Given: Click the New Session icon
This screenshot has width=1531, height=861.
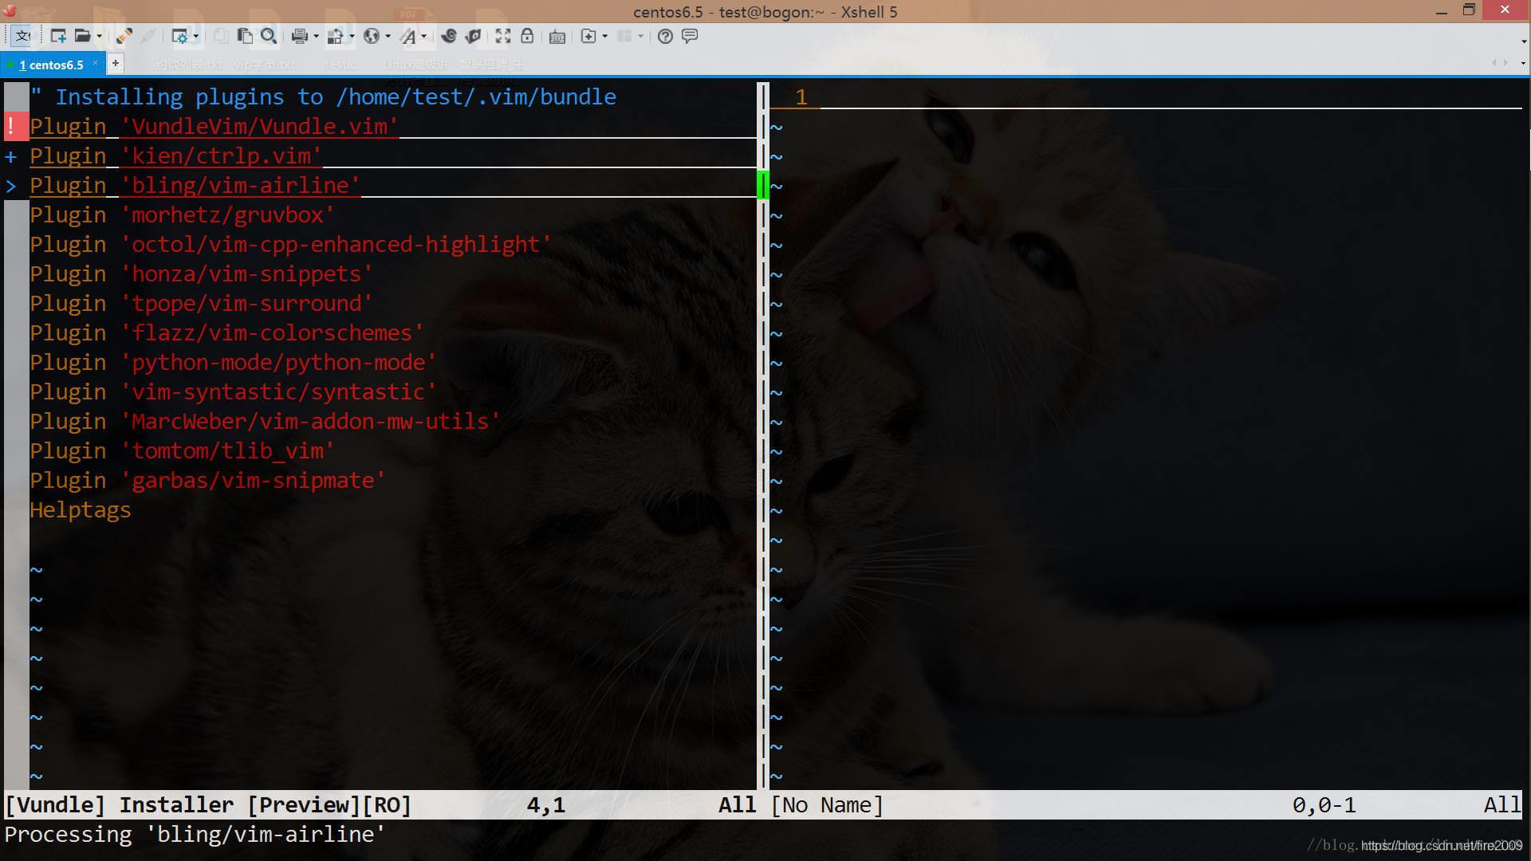Looking at the screenshot, I should tap(58, 36).
